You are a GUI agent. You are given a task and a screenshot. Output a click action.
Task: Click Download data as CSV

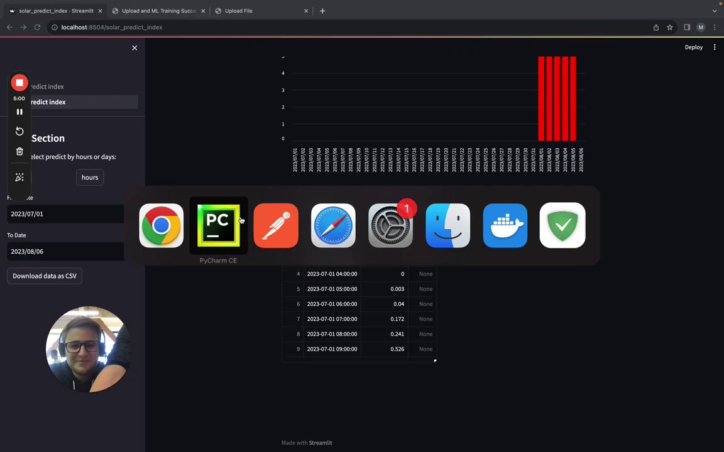point(45,276)
